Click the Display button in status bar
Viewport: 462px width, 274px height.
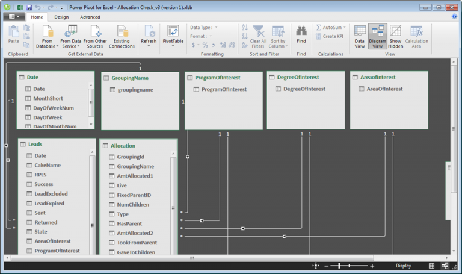pyautogui.click(x=404, y=266)
